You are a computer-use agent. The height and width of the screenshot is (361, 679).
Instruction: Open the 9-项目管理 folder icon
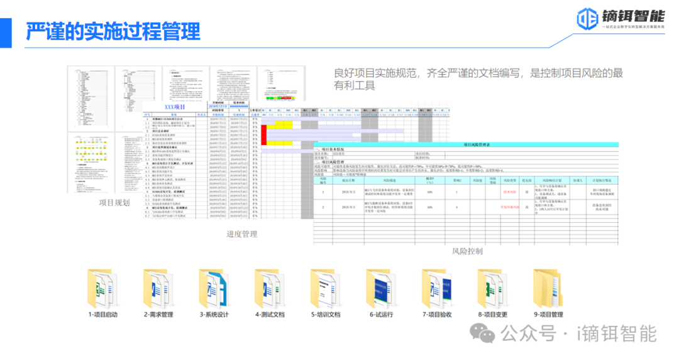point(548,288)
